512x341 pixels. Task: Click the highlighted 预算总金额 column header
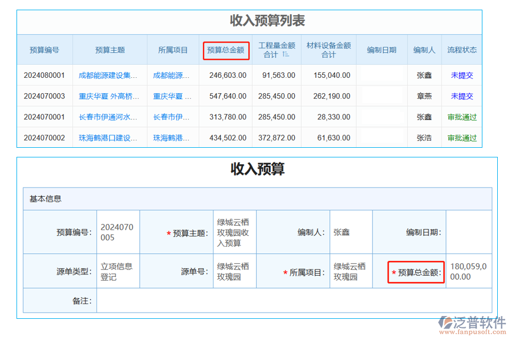pyautogui.click(x=226, y=50)
